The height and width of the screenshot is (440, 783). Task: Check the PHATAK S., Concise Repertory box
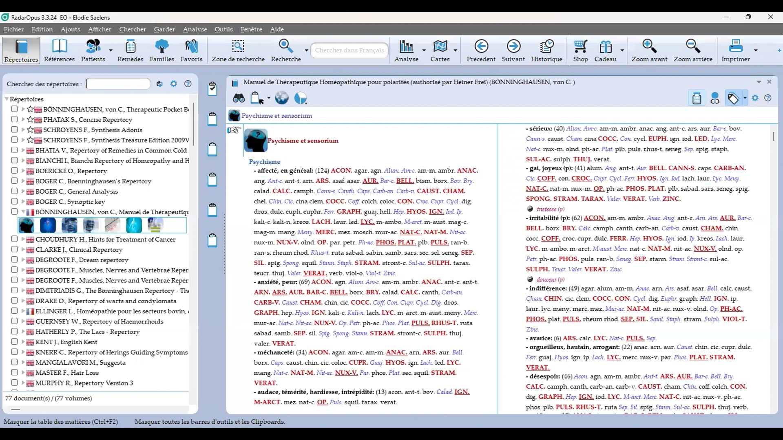[x=14, y=119]
